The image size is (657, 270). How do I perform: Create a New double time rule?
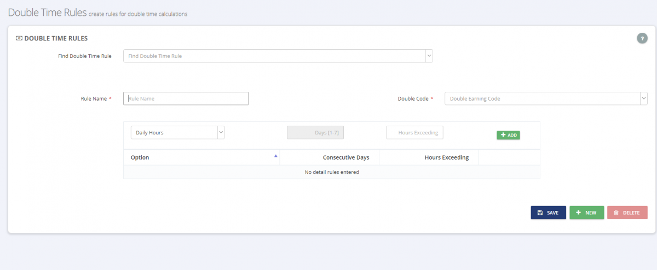click(x=586, y=213)
